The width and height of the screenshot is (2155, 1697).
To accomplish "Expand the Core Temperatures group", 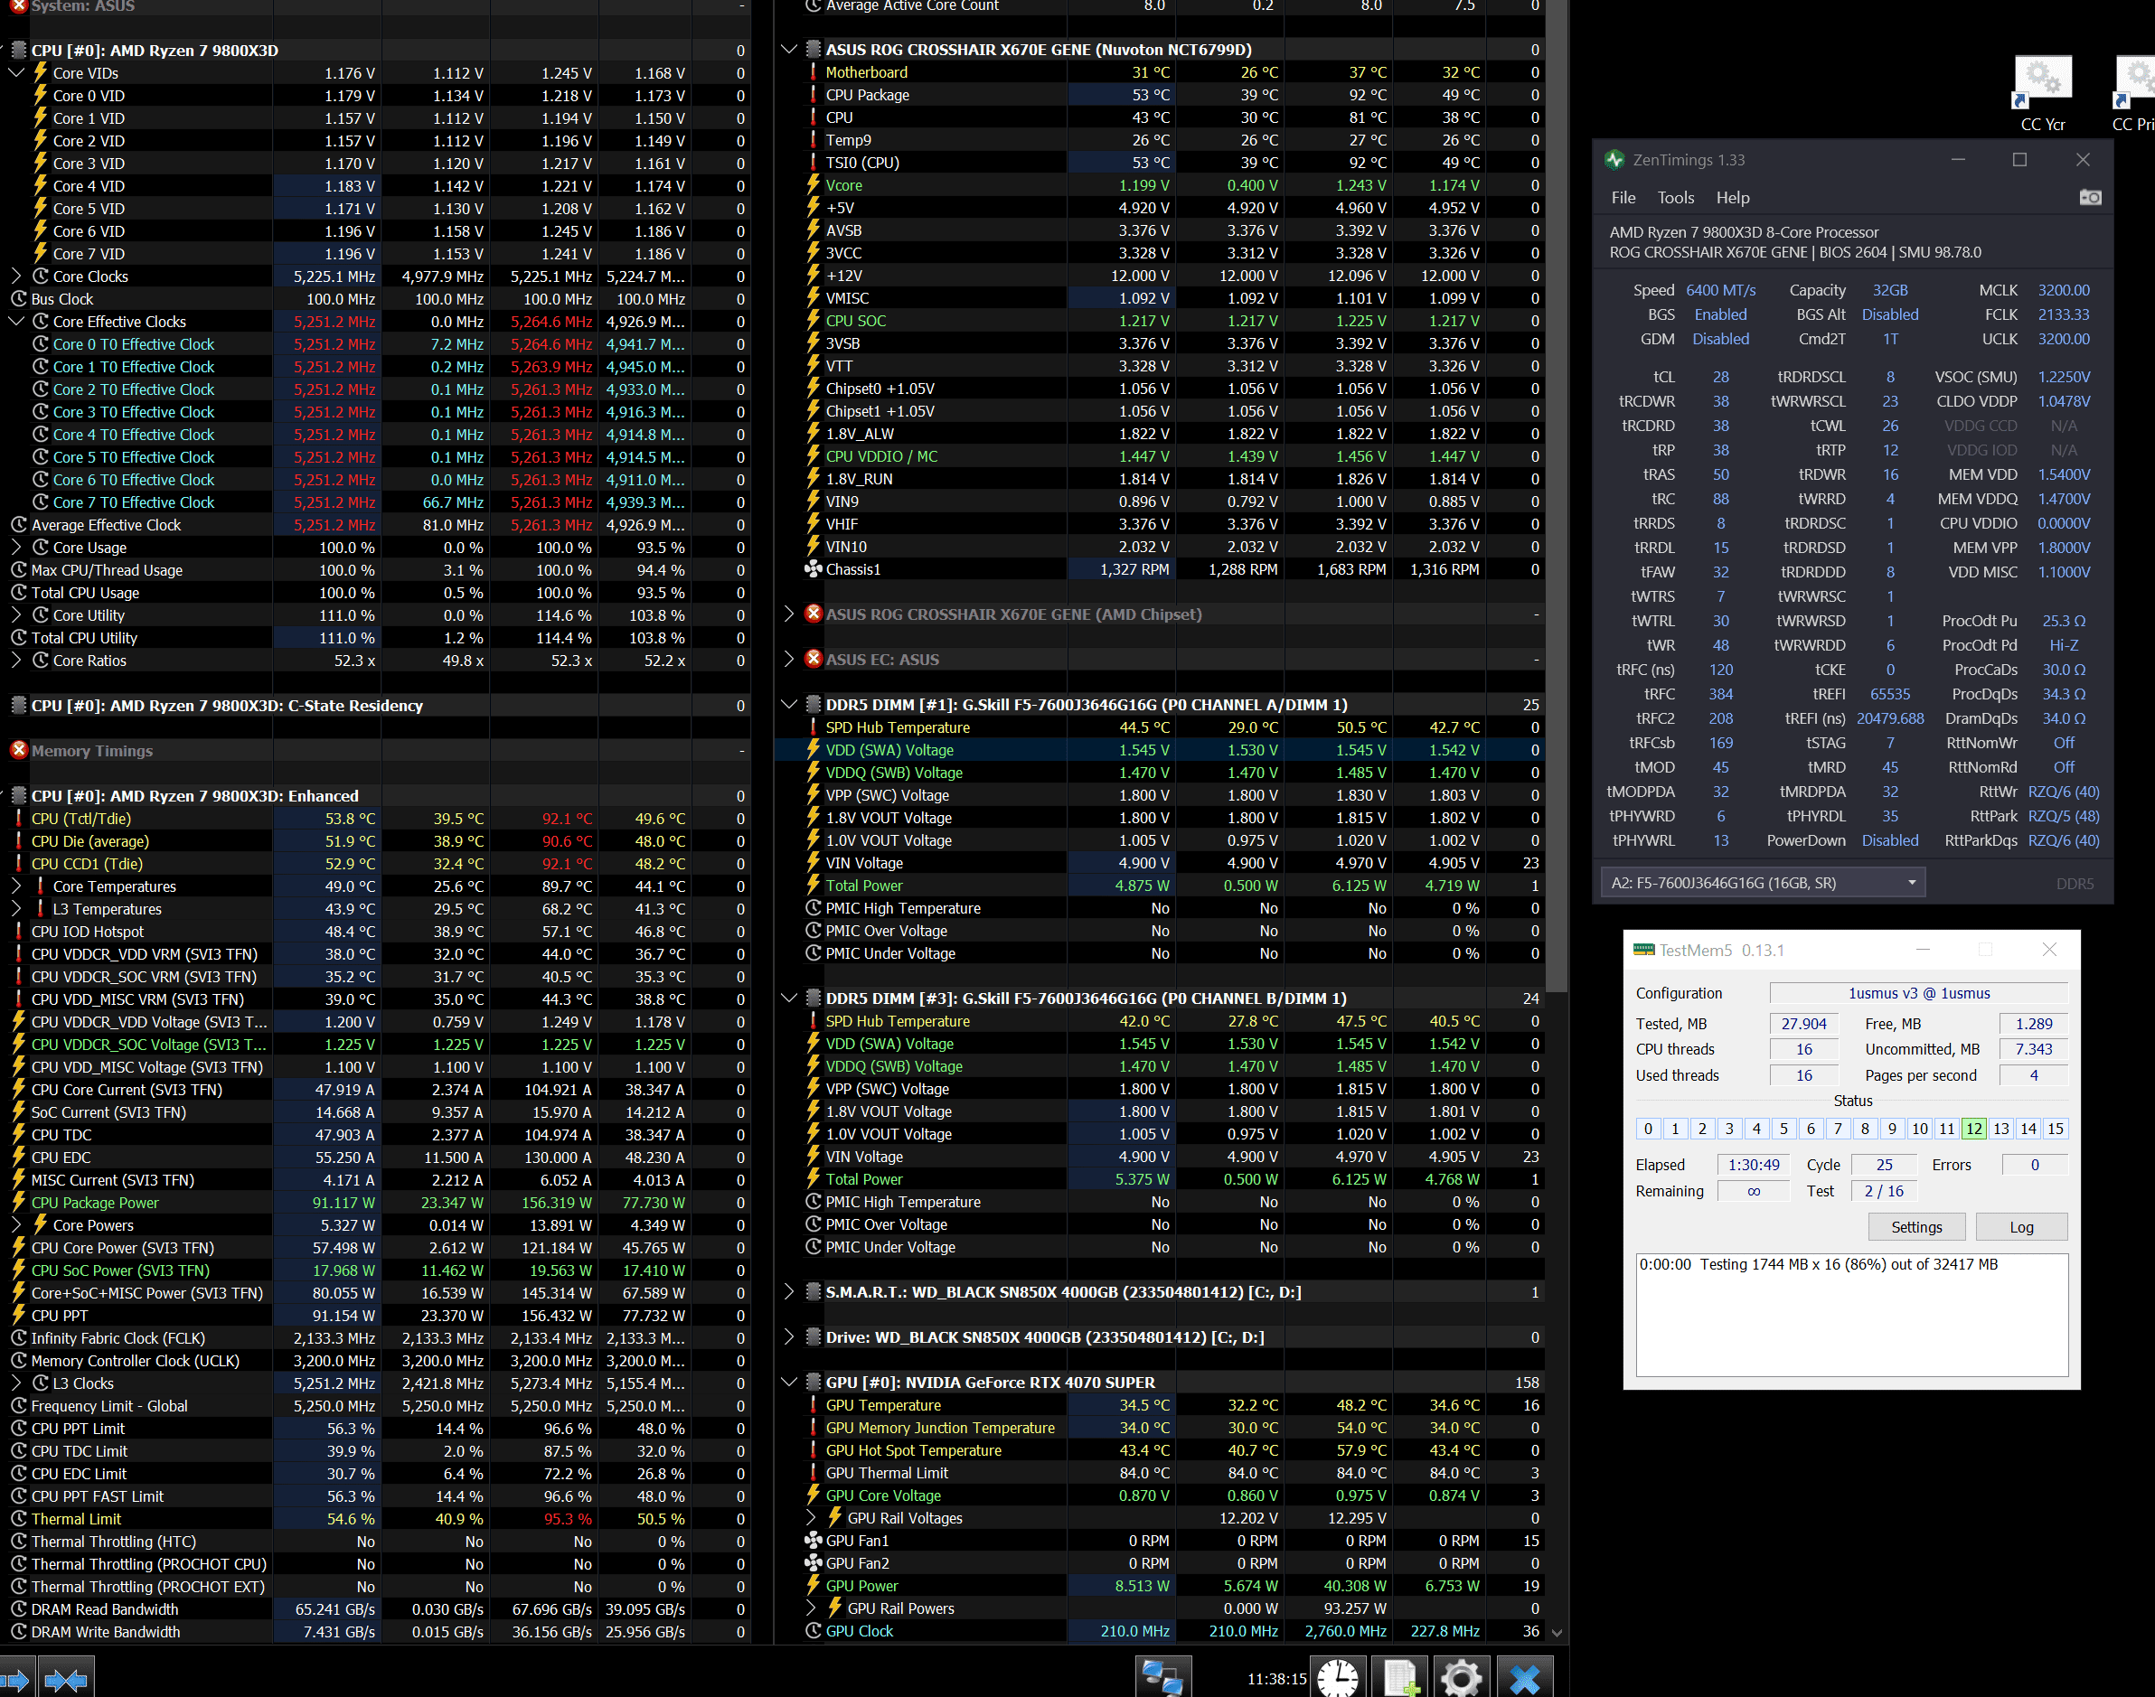I will [16, 886].
